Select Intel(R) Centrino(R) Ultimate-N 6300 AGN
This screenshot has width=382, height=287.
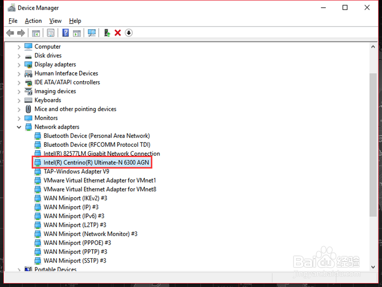click(x=96, y=163)
